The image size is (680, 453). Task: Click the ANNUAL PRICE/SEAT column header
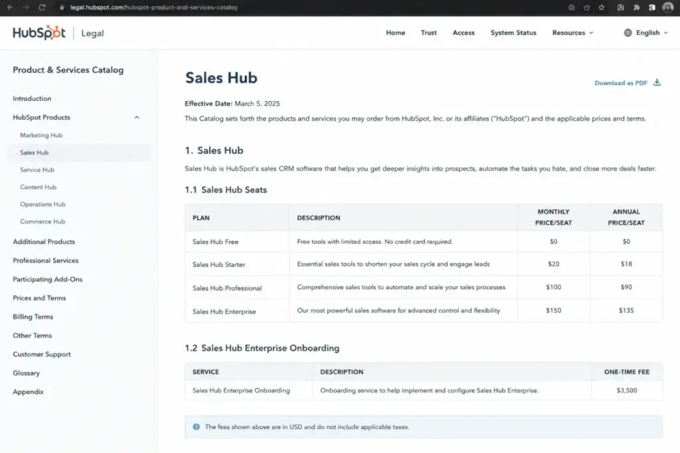point(626,218)
